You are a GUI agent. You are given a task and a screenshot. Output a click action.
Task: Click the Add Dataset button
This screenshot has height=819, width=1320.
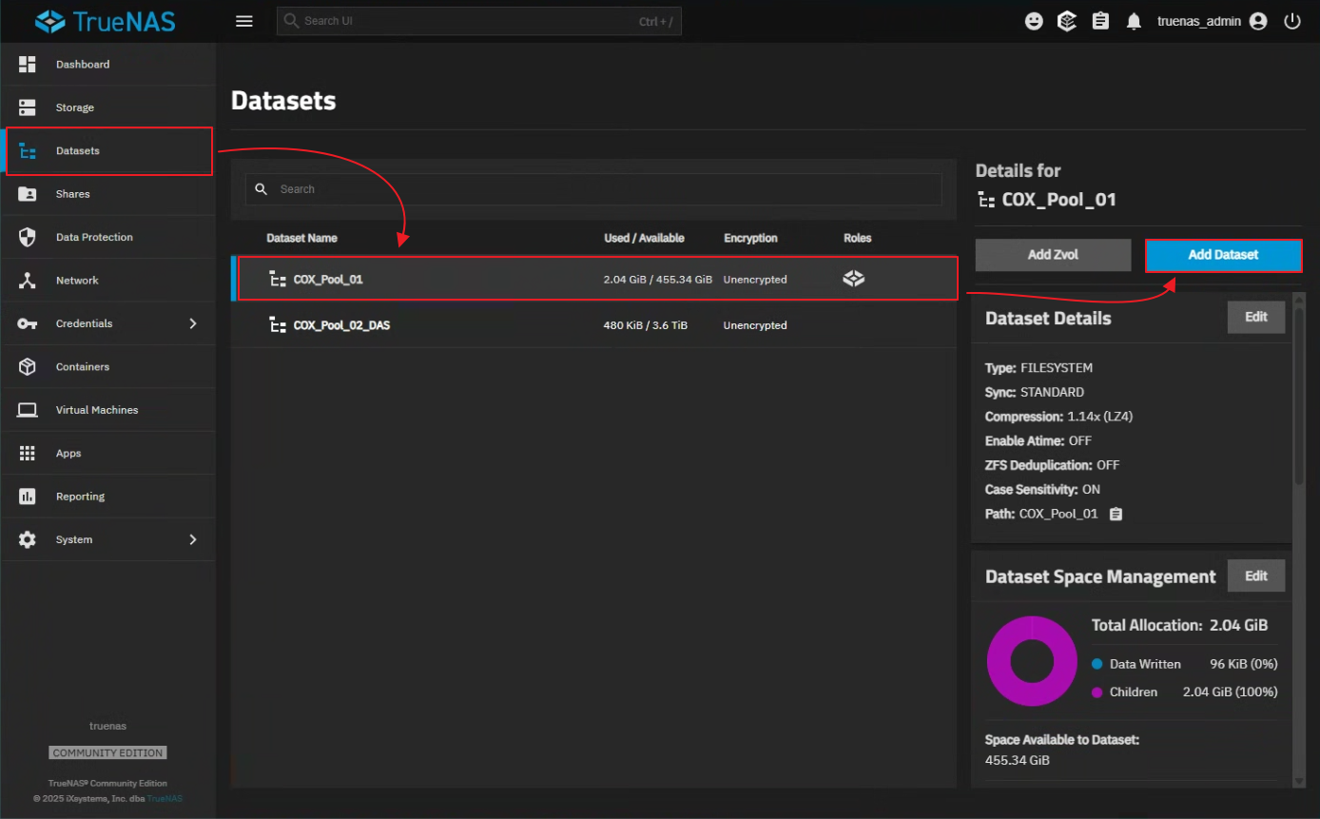tap(1223, 255)
